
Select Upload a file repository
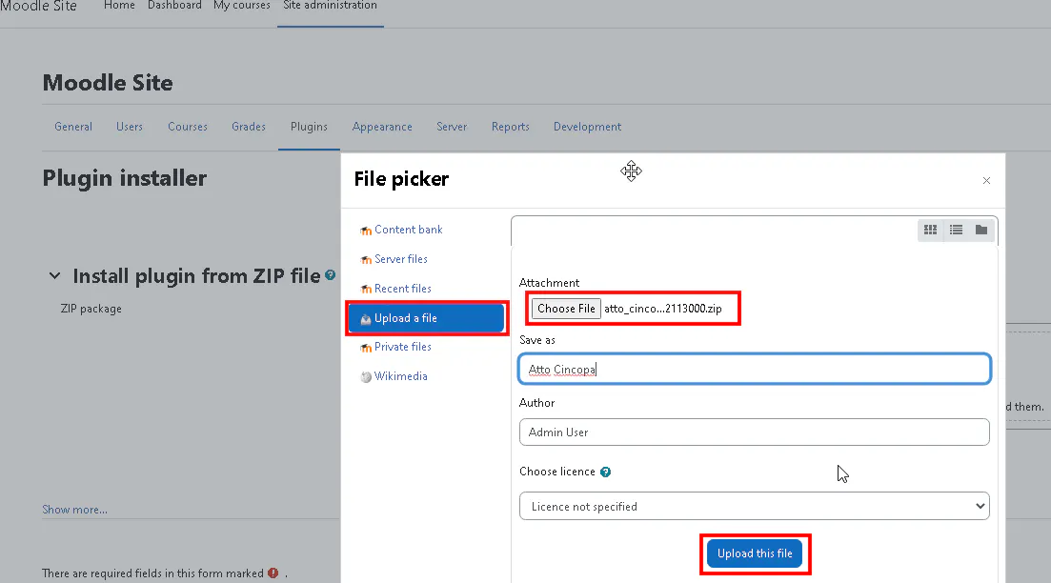(x=426, y=318)
